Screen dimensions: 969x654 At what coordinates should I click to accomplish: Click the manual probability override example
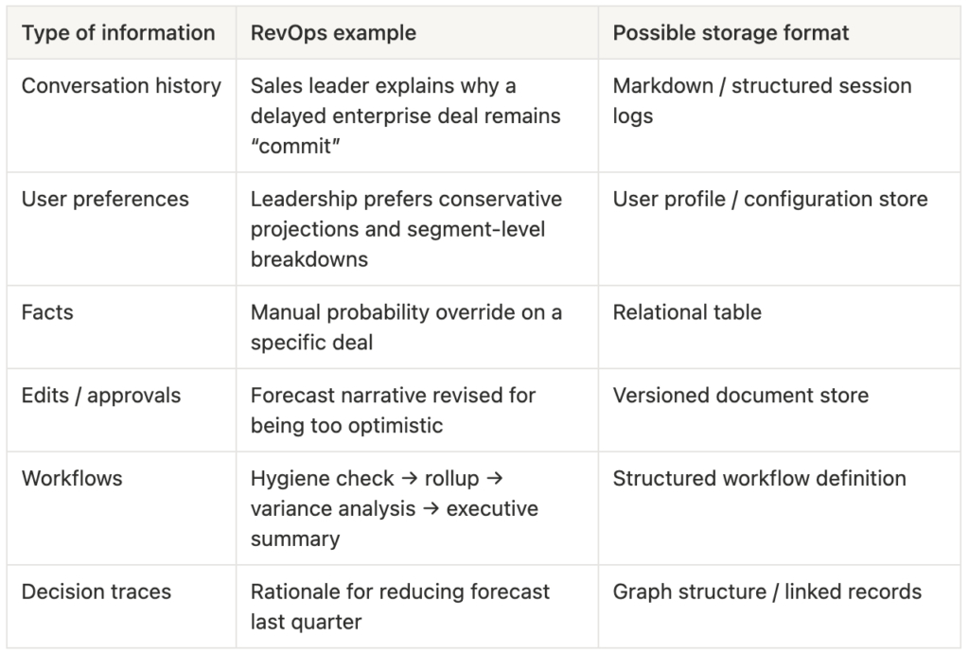[406, 327]
